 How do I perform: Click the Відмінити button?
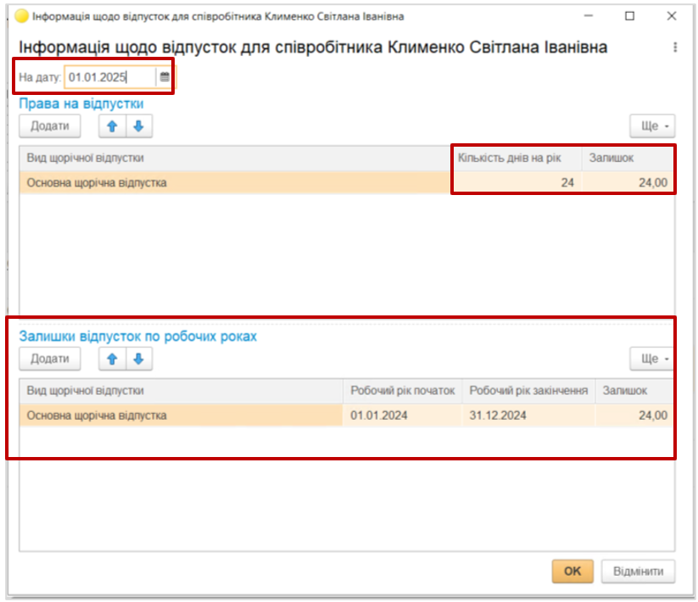[x=639, y=571]
